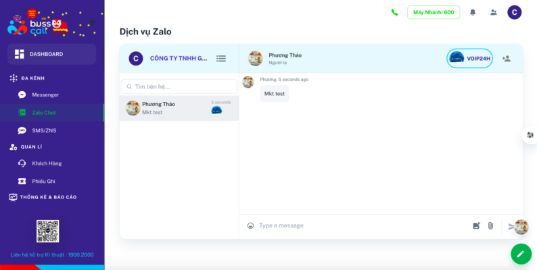Click the Máy Nhánh: 600 button
Screen dimensions: 537x270
coord(434,12)
